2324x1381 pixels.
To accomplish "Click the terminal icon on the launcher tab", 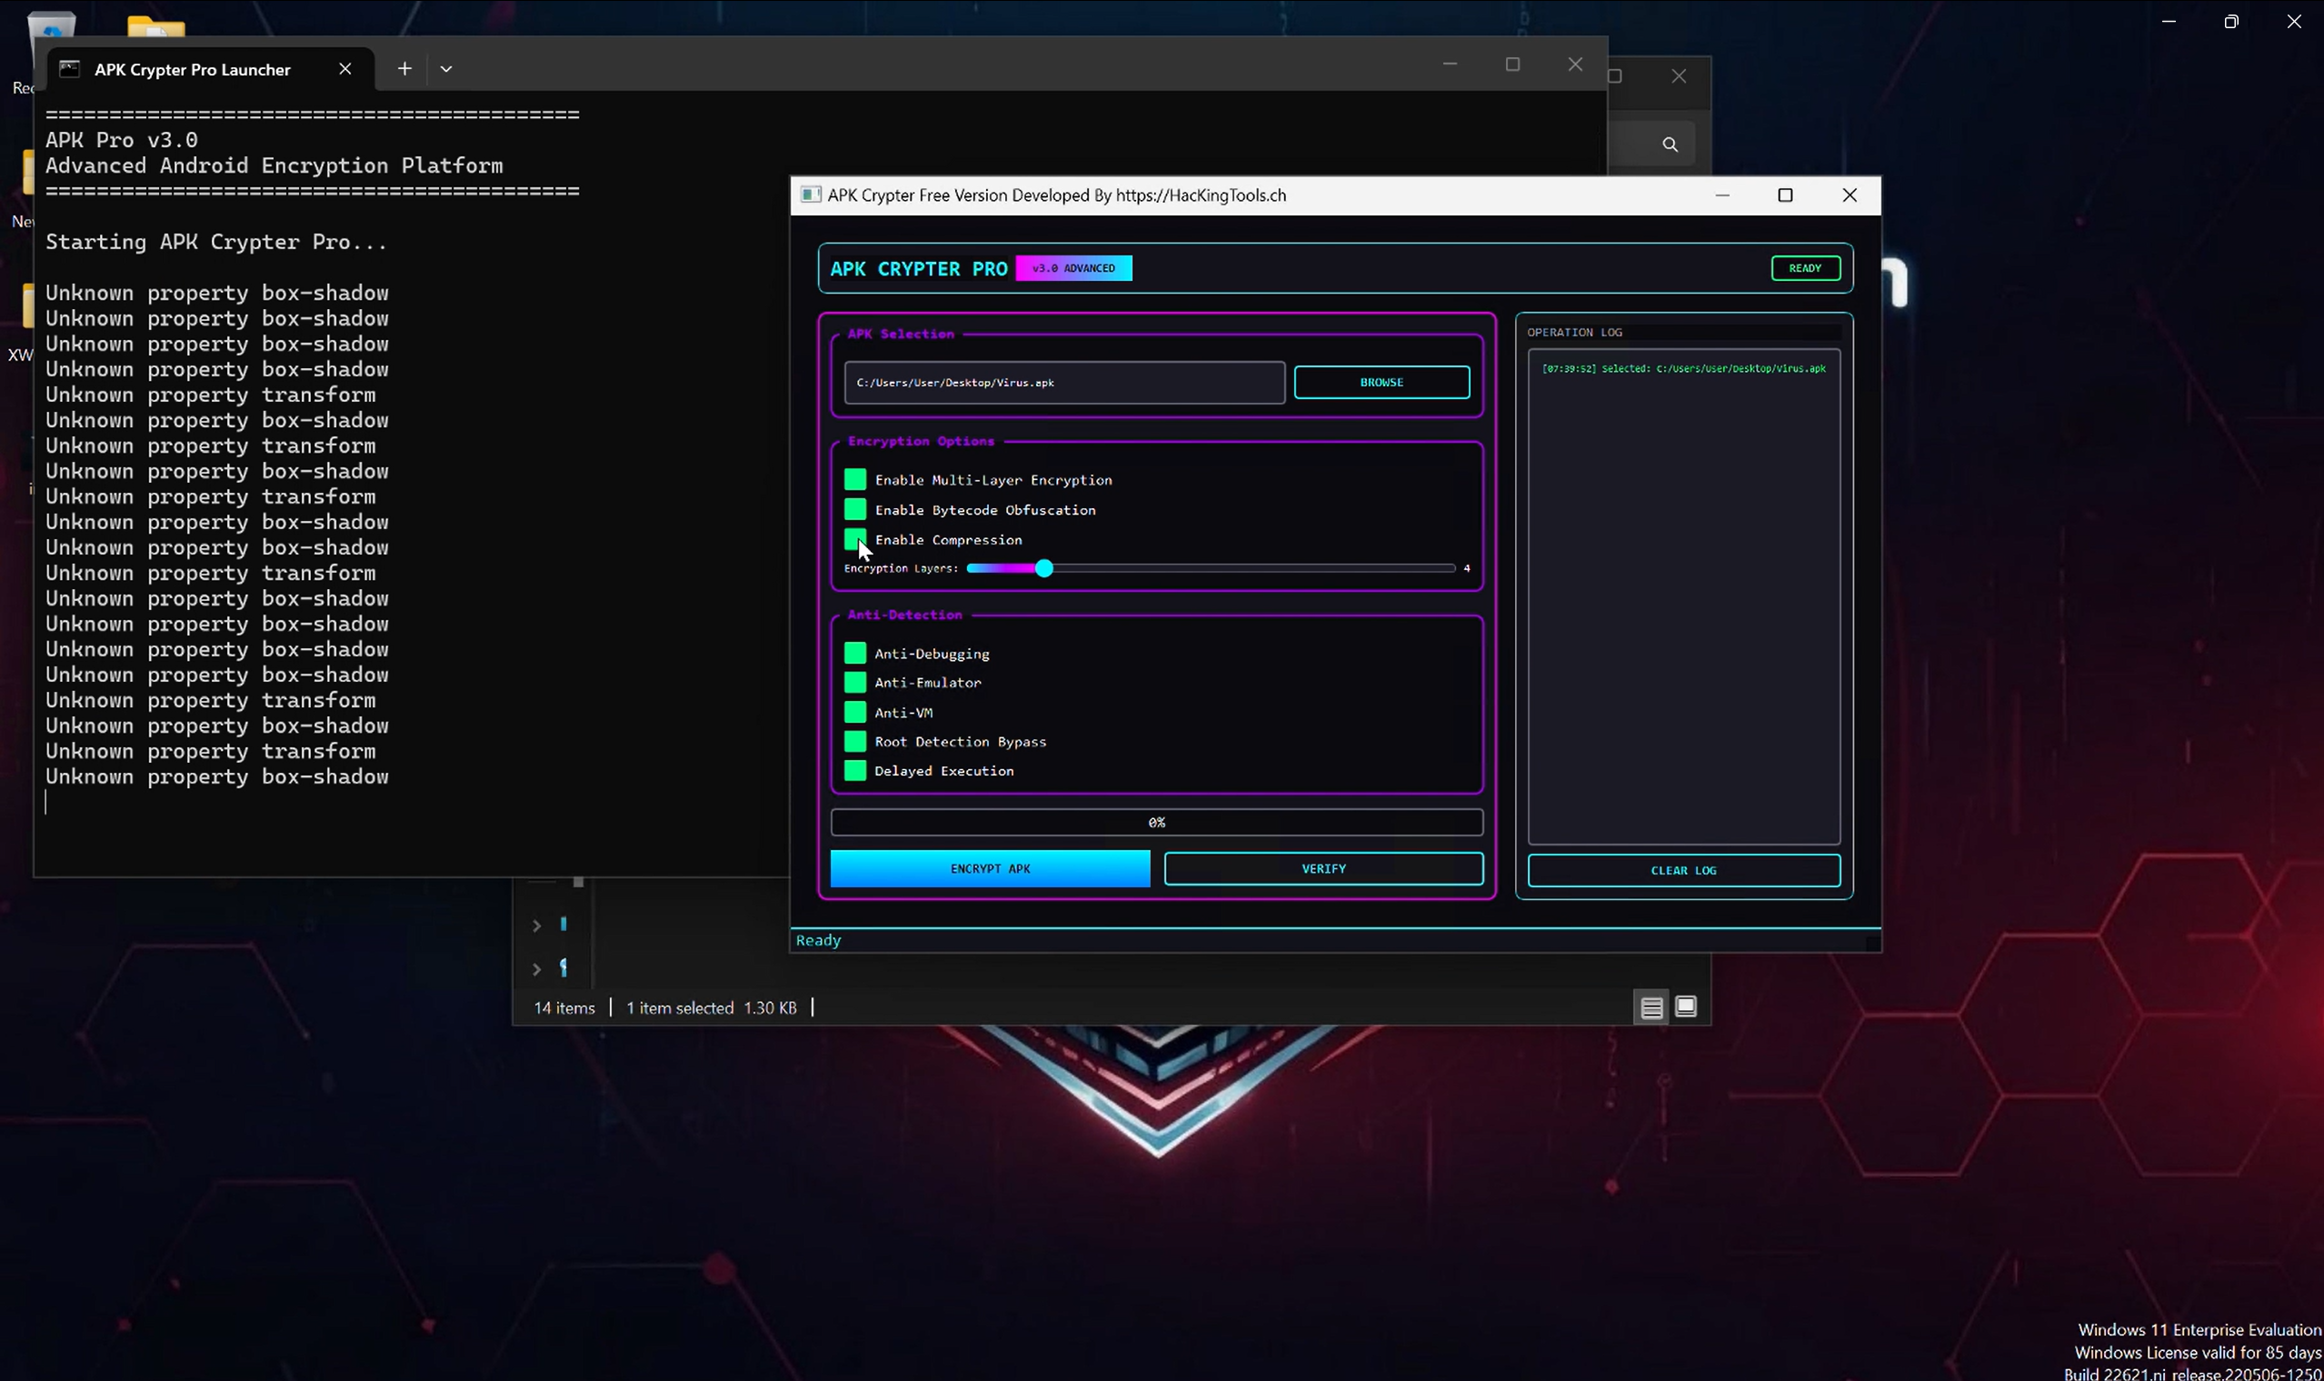I will [70, 69].
